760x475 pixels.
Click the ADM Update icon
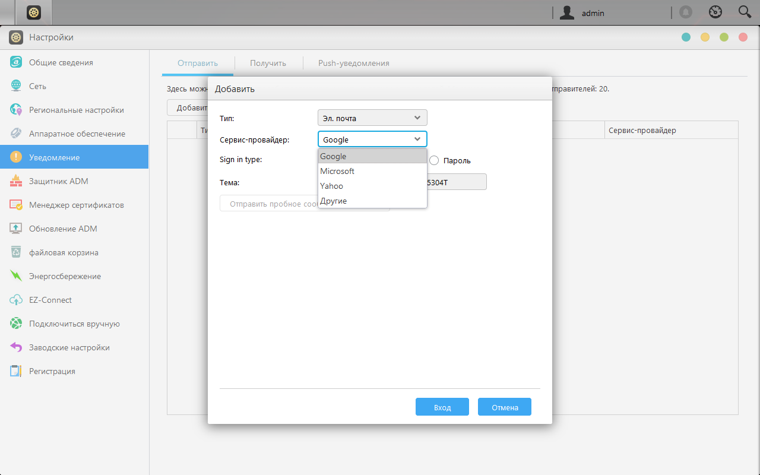point(16,229)
